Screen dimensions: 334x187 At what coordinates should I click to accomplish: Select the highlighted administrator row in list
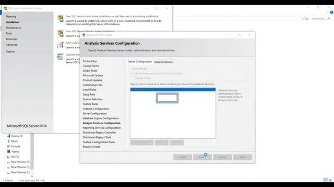[x=173, y=90]
